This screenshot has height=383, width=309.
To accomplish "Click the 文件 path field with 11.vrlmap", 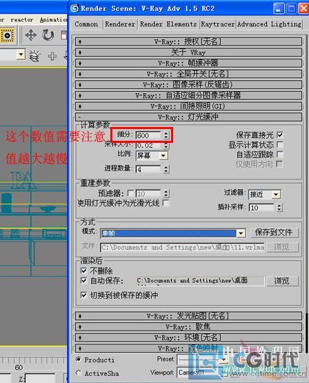I will (183, 248).
